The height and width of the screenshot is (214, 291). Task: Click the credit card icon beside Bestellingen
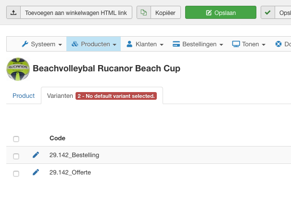(176, 44)
